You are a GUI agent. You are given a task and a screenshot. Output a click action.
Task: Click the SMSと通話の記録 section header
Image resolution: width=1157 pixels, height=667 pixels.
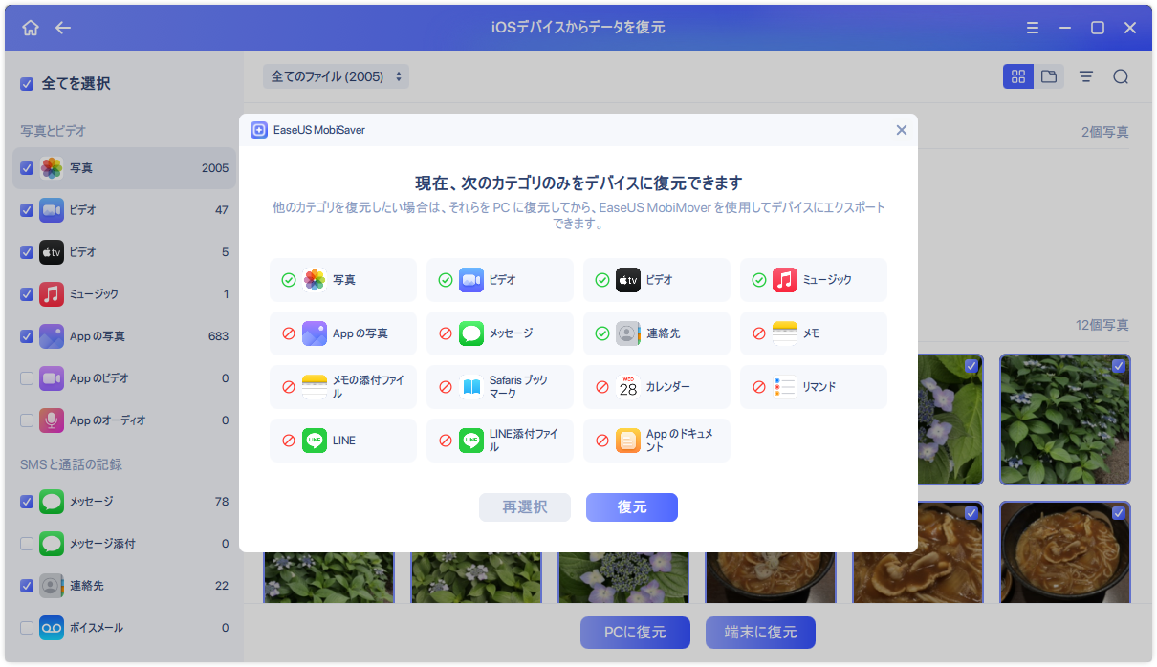point(71,464)
